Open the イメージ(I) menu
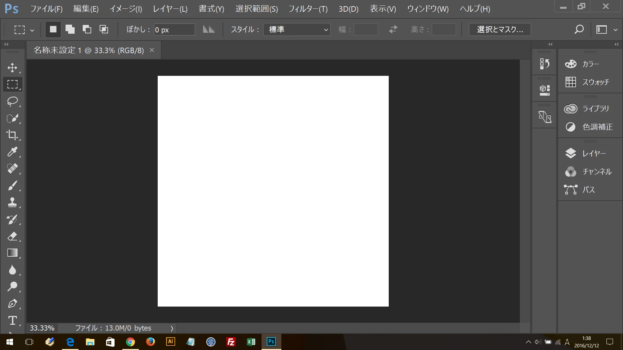This screenshot has width=623, height=350. pyautogui.click(x=126, y=9)
